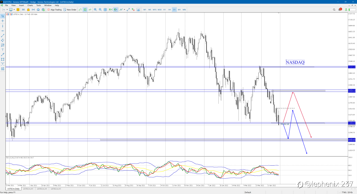Take a chart screenshot with camera icon
The height and width of the screenshot is (194, 357).
tap(138, 9)
